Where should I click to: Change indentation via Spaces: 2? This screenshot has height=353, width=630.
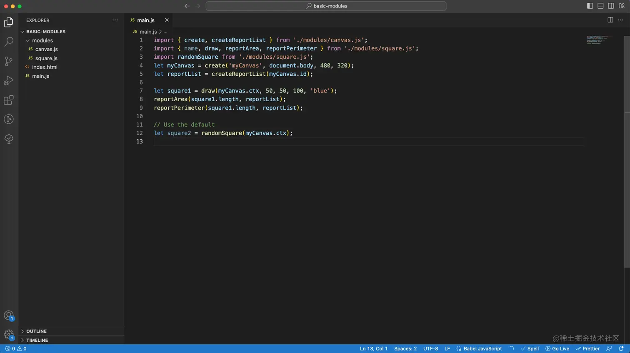[x=405, y=349]
